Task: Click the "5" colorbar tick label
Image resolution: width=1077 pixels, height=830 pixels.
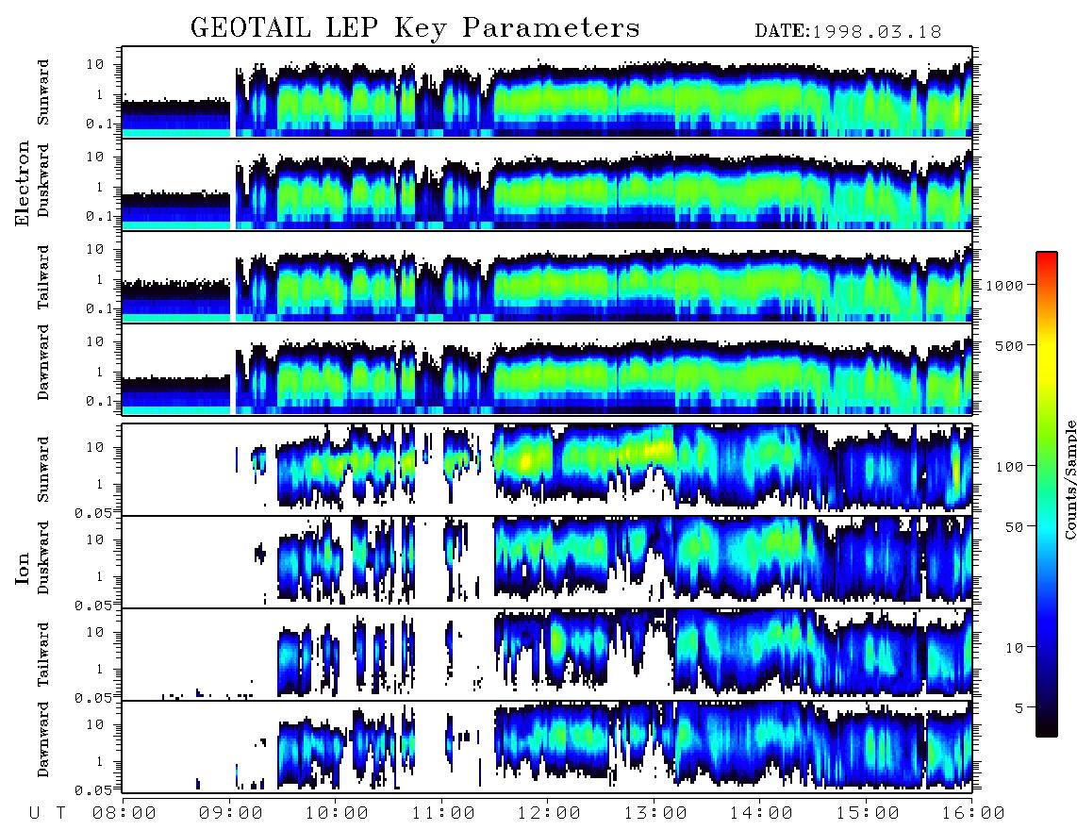Action: tap(1019, 707)
